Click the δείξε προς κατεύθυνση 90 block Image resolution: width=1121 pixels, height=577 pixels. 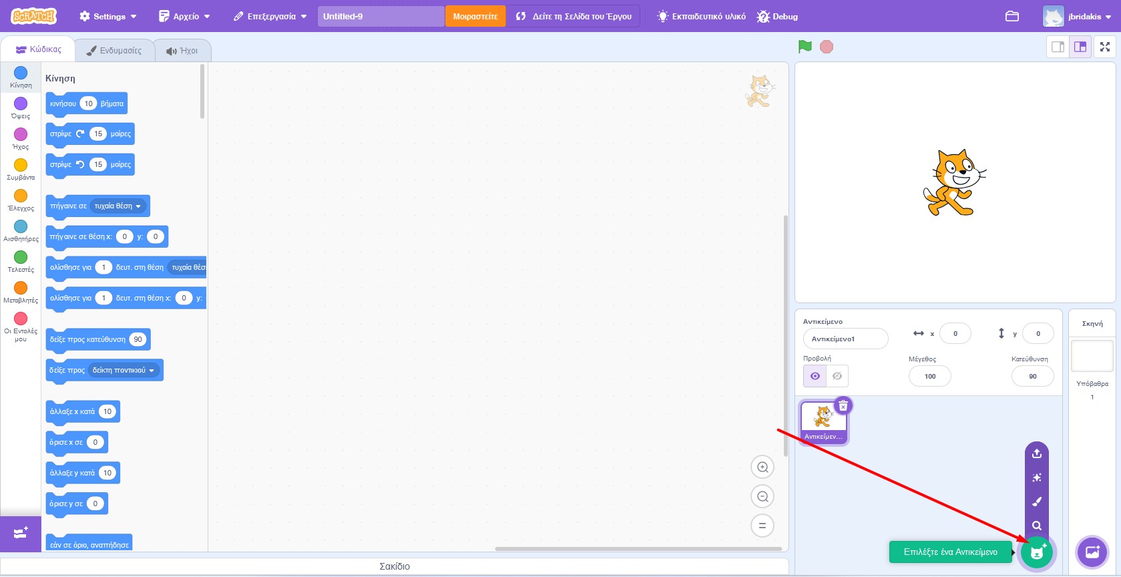pos(97,339)
